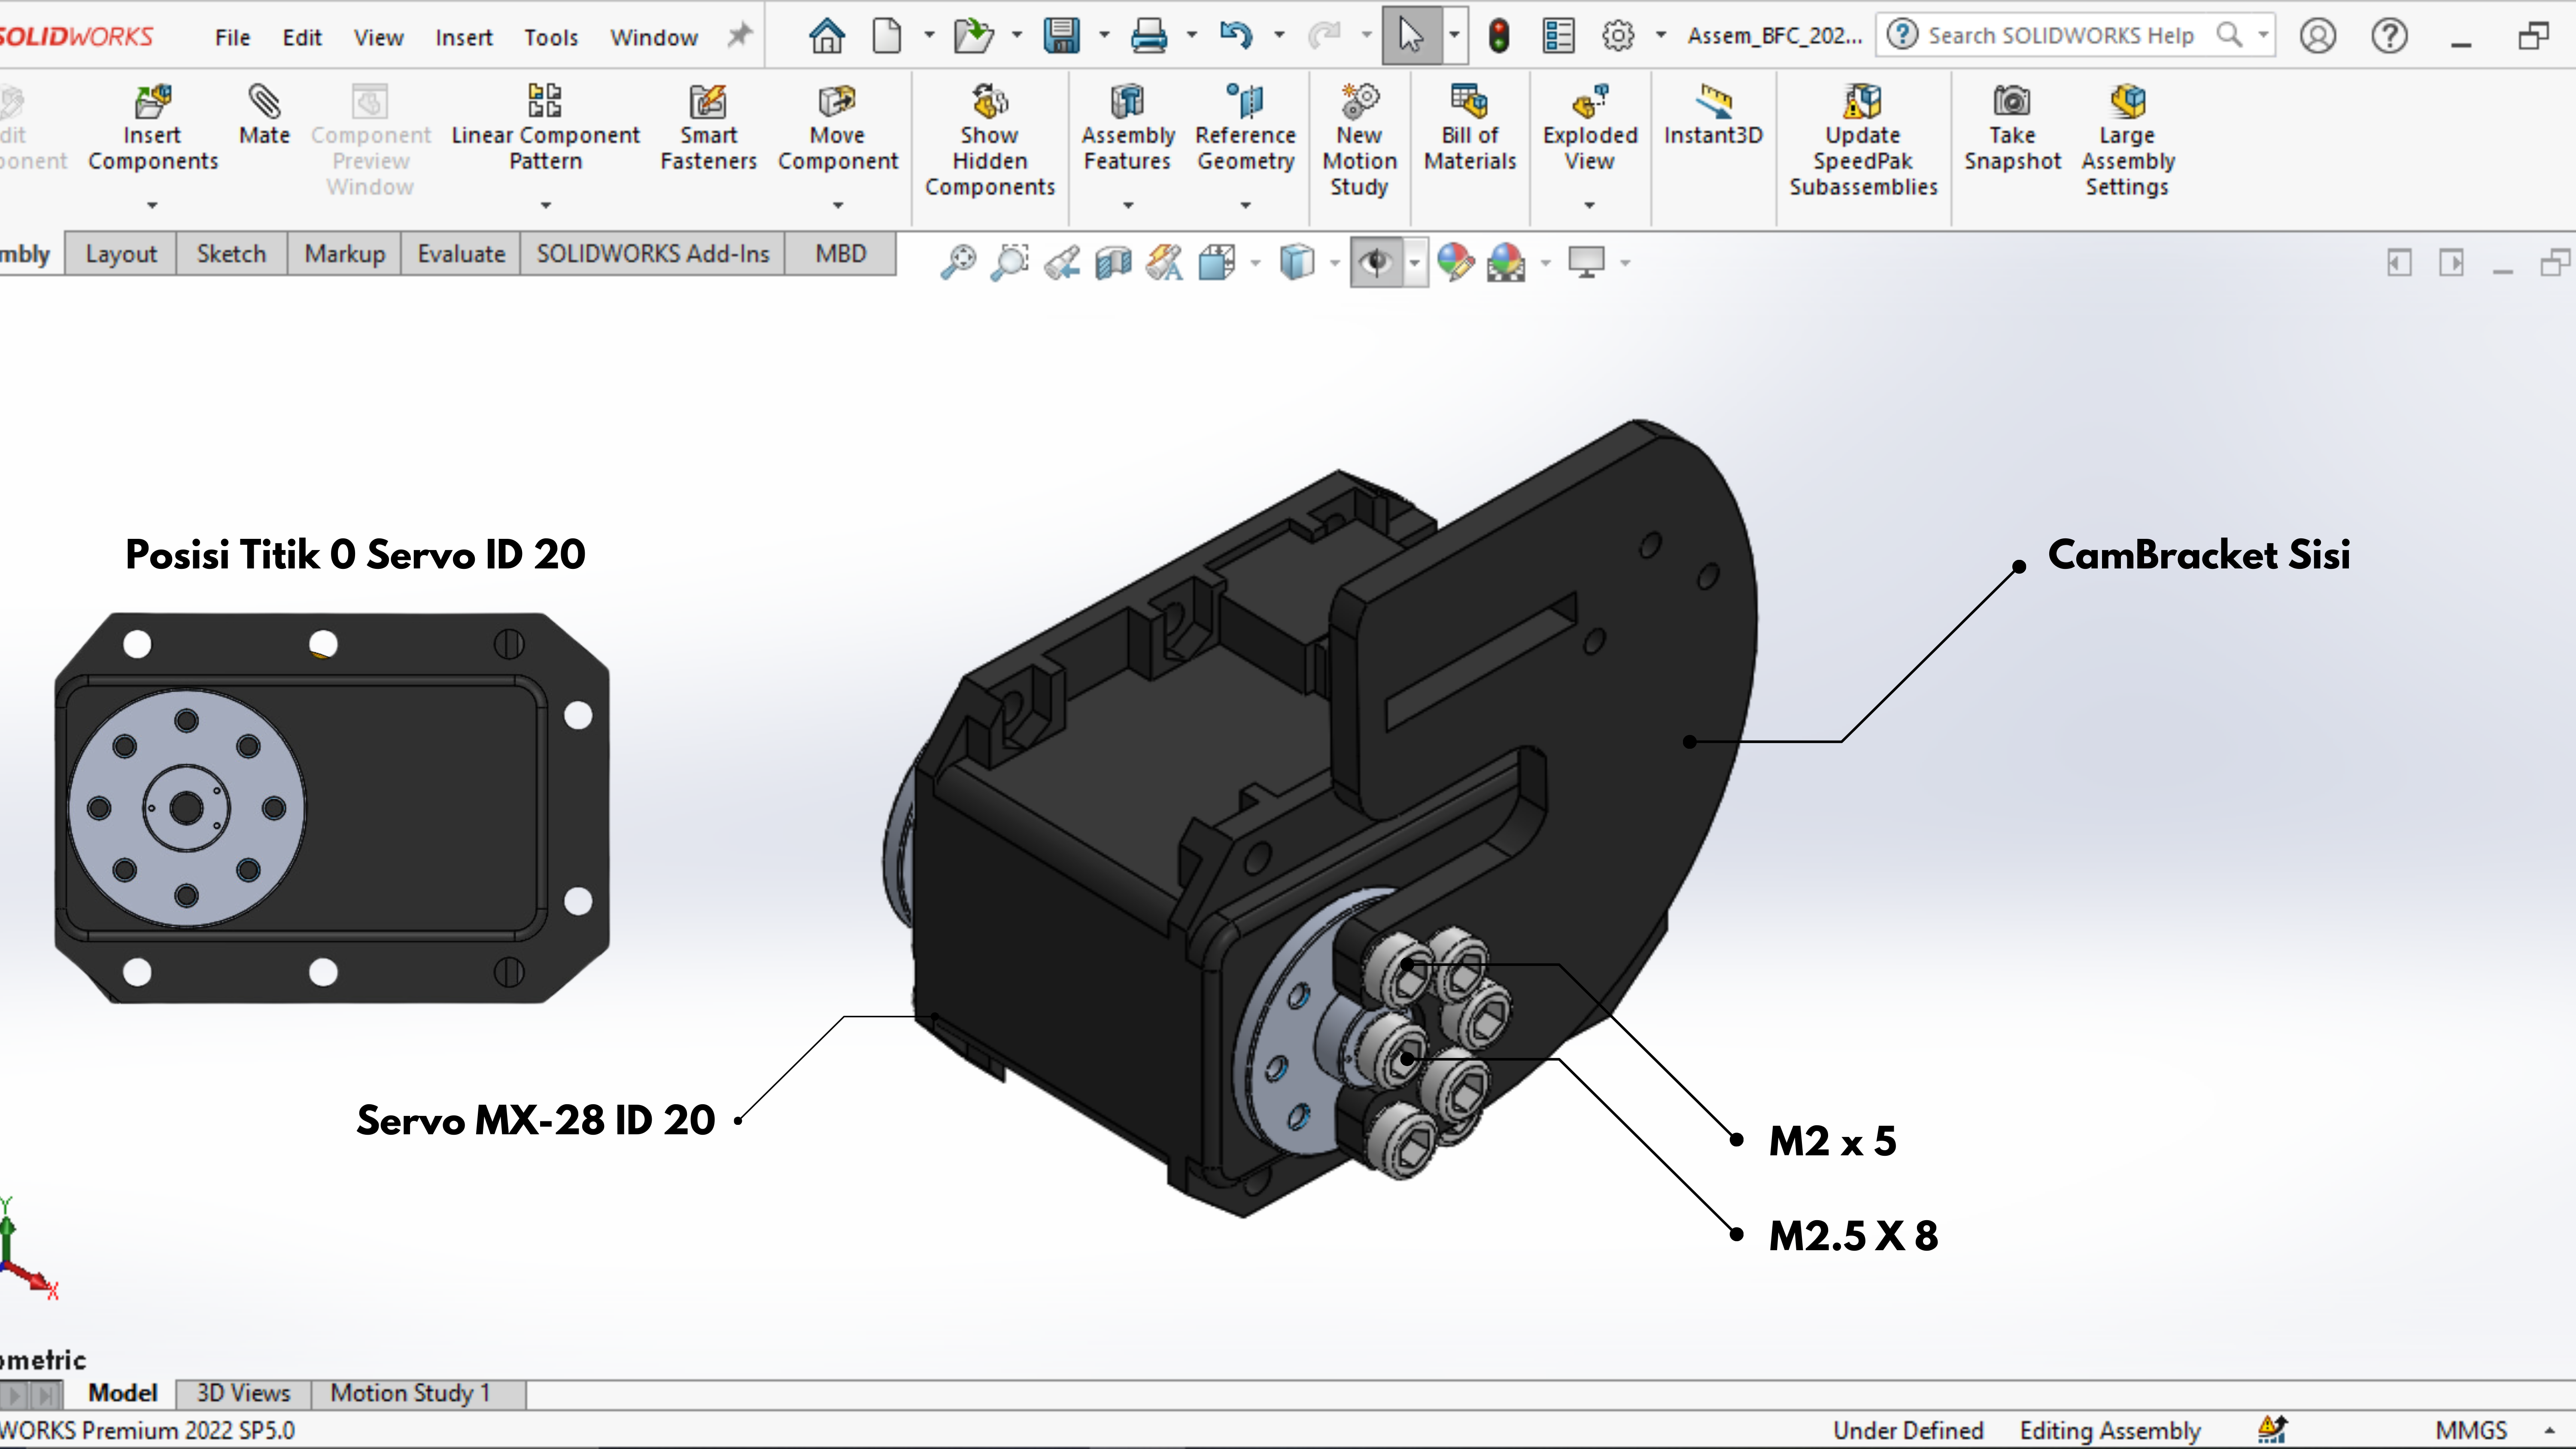Open the MBD tab
This screenshot has height=1449, width=2576.
coord(840,254)
